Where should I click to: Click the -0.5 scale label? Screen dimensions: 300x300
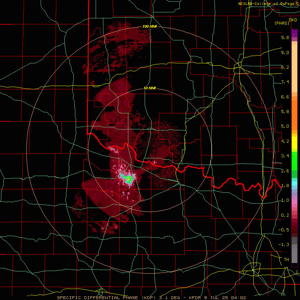pos(284,230)
